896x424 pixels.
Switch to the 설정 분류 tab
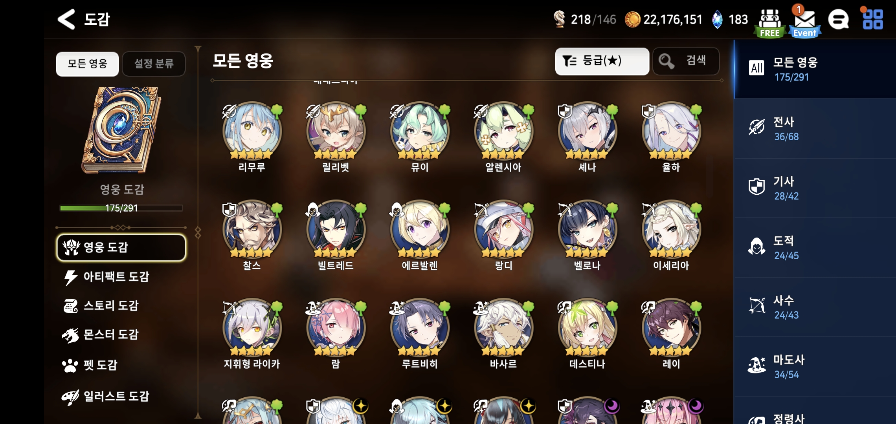[x=154, y=64]
